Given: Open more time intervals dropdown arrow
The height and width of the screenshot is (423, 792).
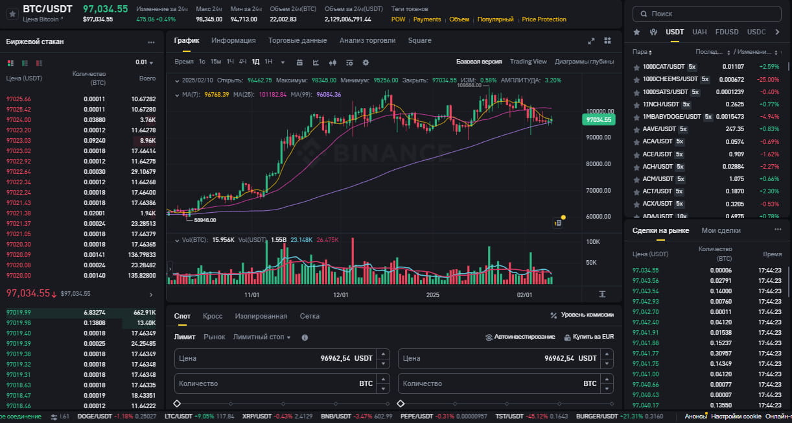Looking at the screenshot, I should pos(282,62).
